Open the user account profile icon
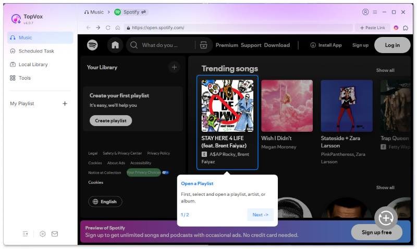Image resolution: width=417 pixels, height=249 pixels. (365, 12)
